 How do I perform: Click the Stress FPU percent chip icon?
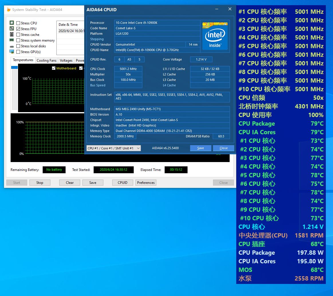(12, 29)
